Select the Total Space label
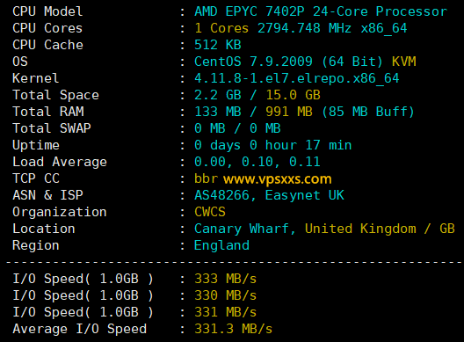This screenshot has width=464, height=342. click(x=55, y=95)
